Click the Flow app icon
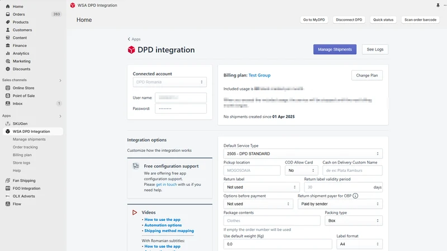Image resolution: width=447 pixels, height=251 pixels. pyautogui.click(x=8, y=204)
